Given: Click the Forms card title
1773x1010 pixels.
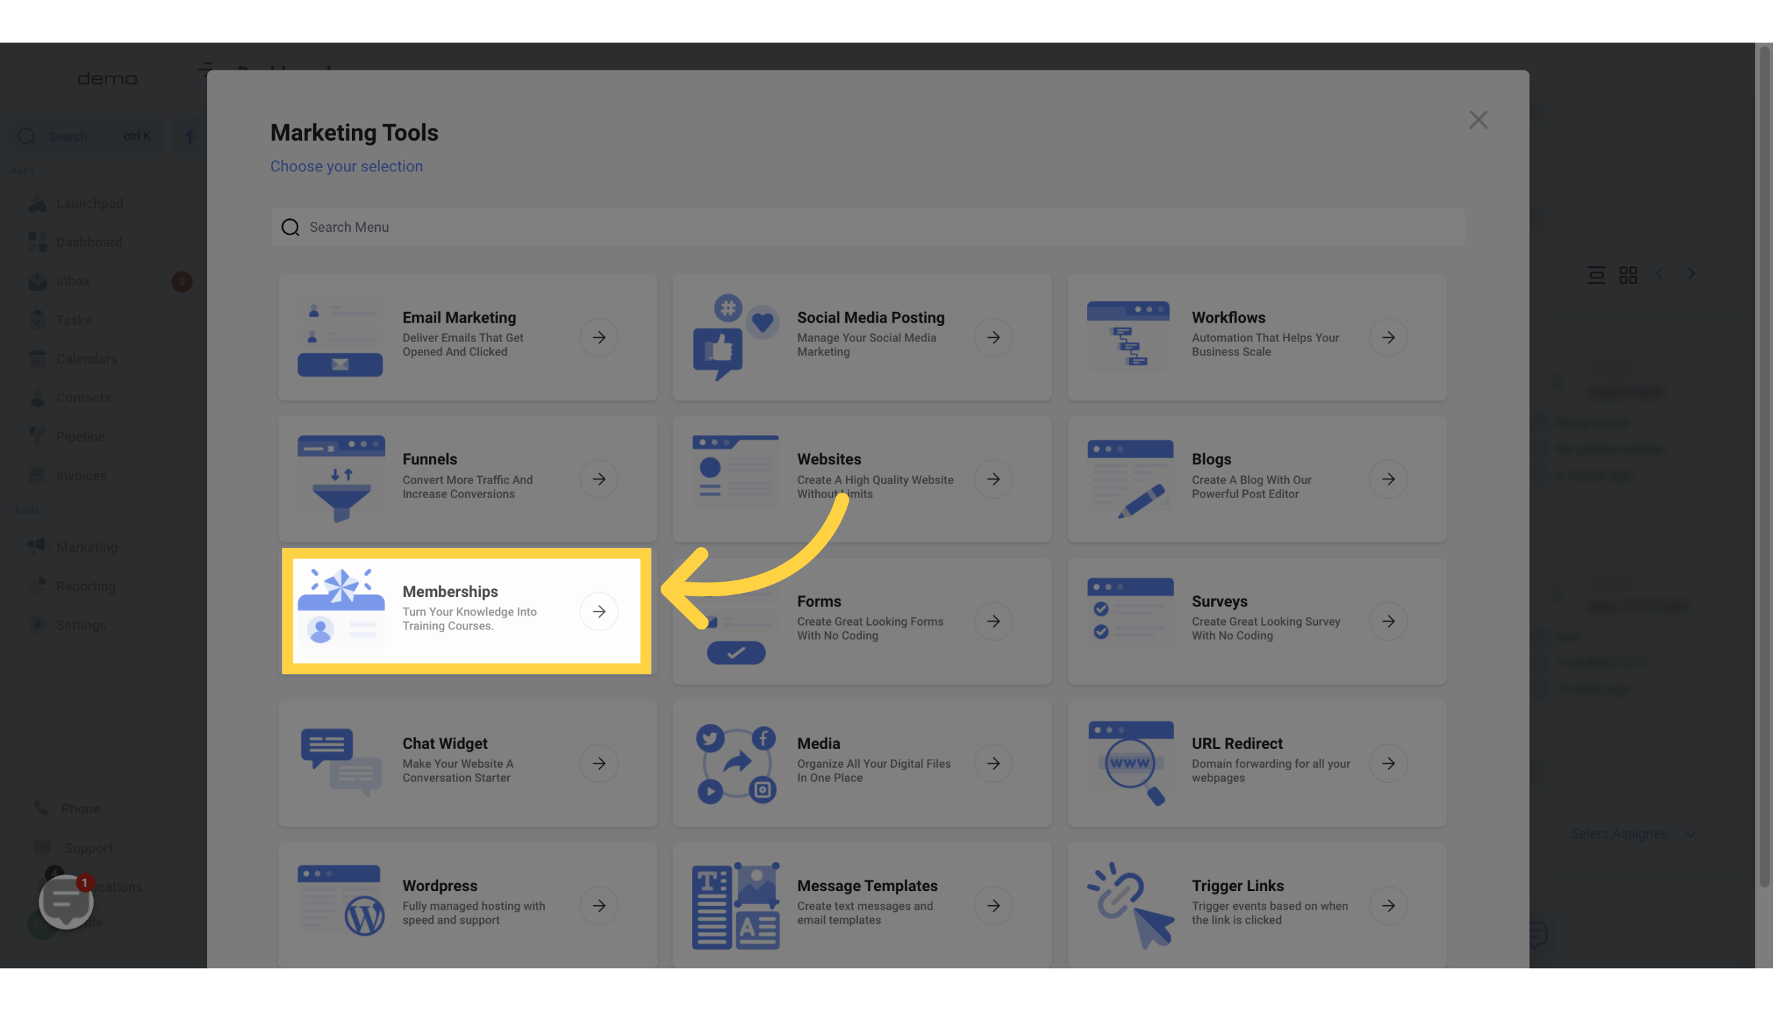Looking at the screenshot, I should [819, 602].
